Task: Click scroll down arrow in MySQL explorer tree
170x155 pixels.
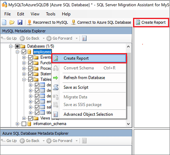Action: [x=128, y=124]
